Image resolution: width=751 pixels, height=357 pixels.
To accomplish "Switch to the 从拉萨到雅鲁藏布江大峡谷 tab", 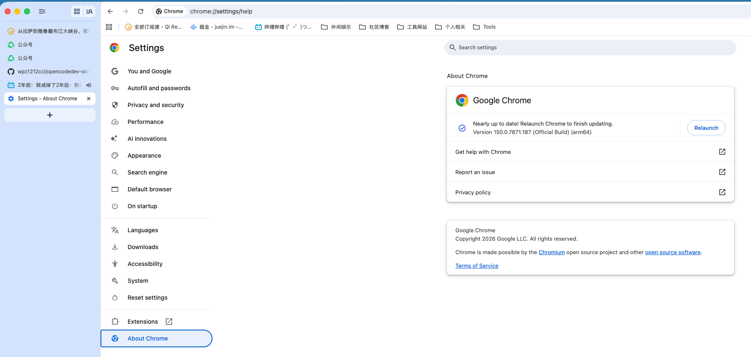I will [x=50, y=31].
